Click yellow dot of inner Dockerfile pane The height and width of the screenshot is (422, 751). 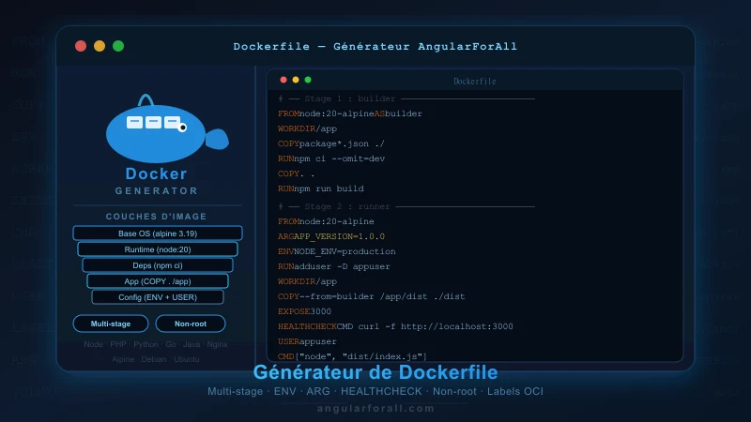click(x=296, y=80)
